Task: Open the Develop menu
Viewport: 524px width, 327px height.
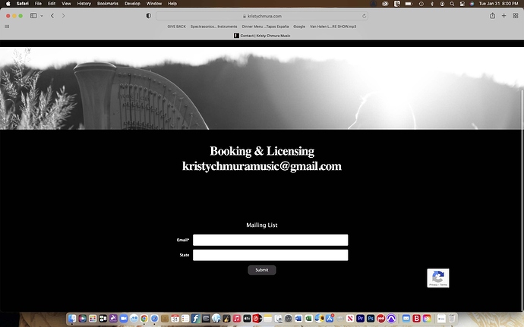Action: click(132, 4)
